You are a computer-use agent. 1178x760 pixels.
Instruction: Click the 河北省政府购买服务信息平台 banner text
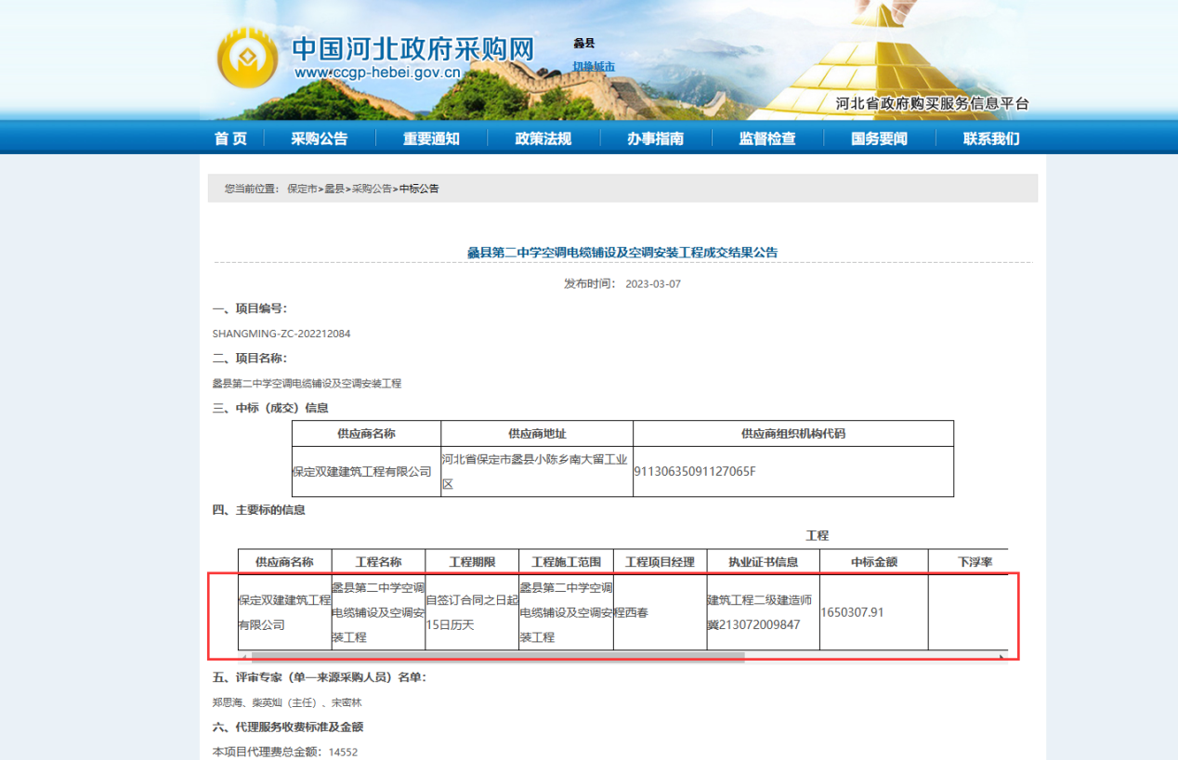[x=933, y=103]
